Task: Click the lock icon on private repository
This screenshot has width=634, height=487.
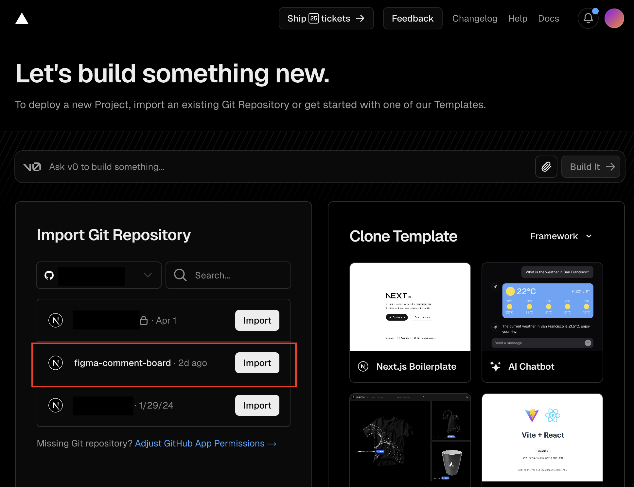Action: click(144, 320)
